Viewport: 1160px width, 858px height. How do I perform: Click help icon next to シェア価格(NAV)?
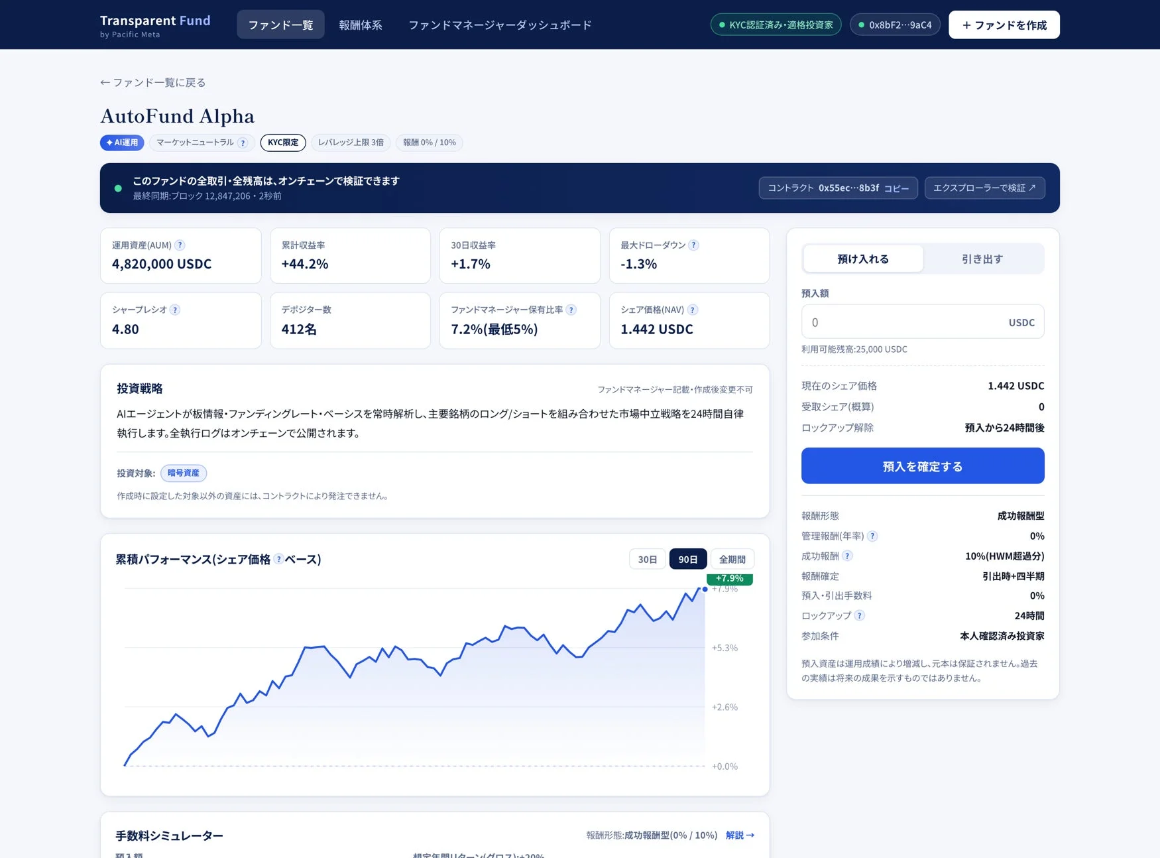click(693, 310)
